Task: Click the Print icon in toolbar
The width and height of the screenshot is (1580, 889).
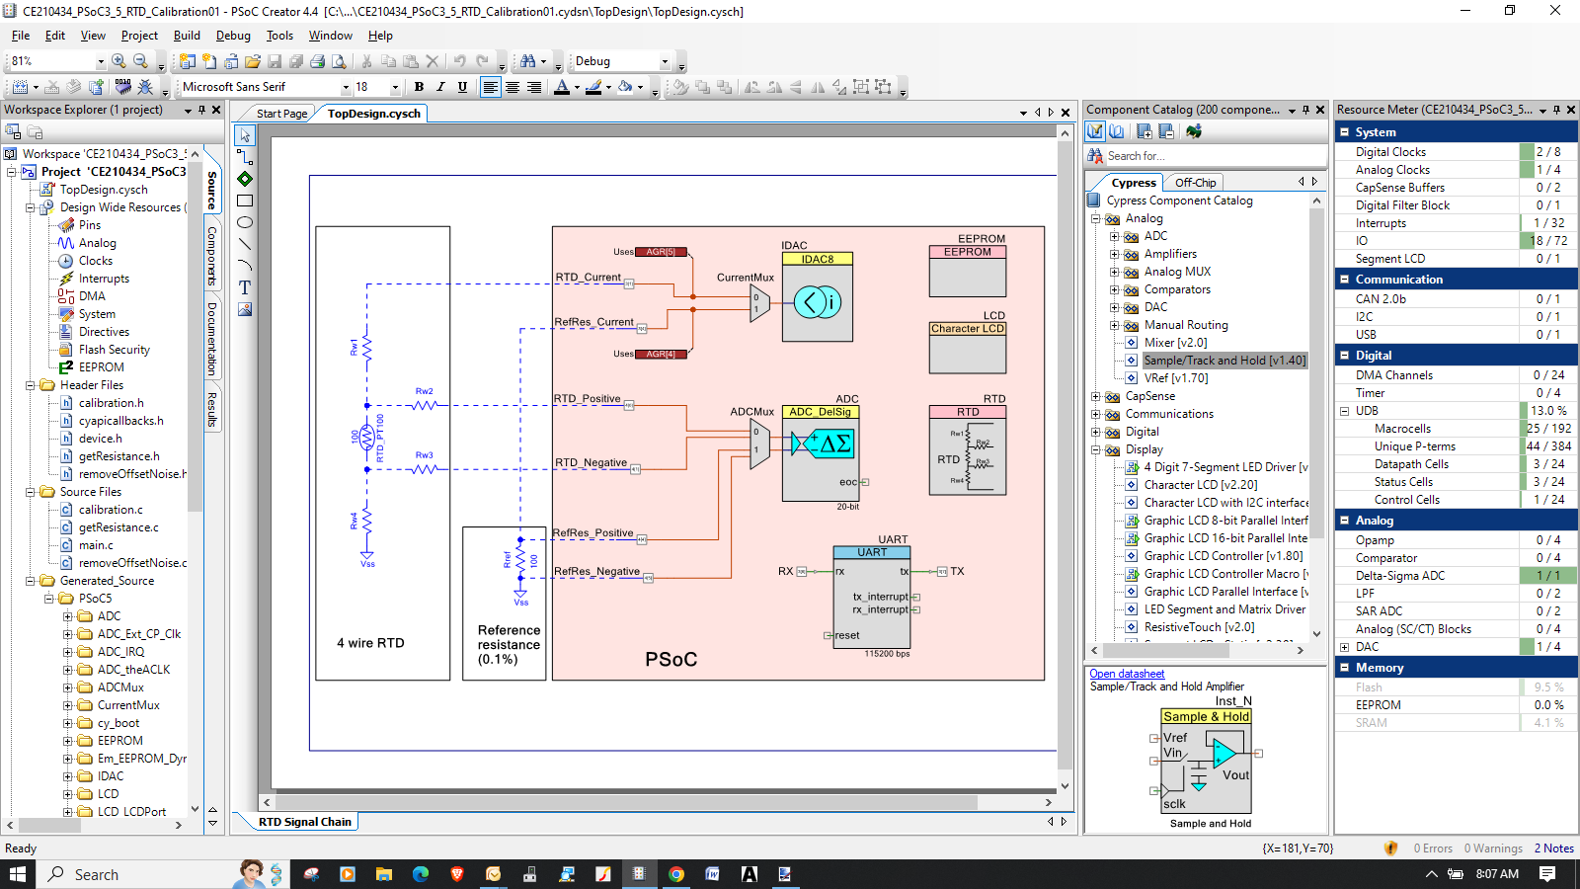Action: coord(317,61)
